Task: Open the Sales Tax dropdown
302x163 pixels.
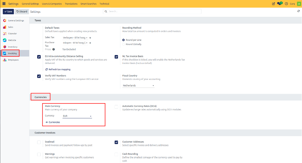Action: pos(75,38)
